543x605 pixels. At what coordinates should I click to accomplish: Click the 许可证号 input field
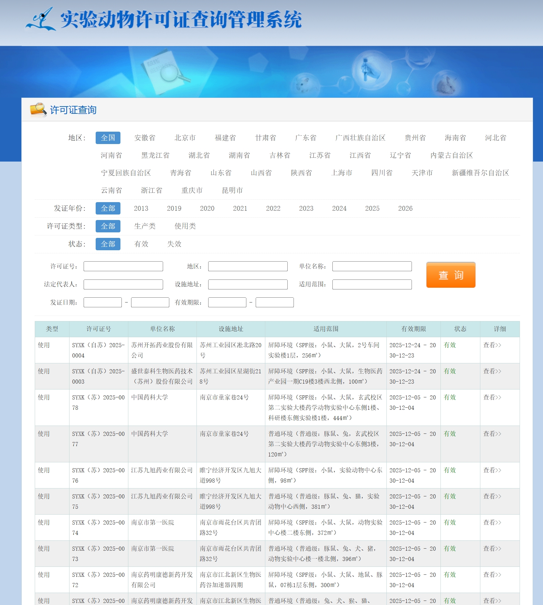(x=123, y=266)
